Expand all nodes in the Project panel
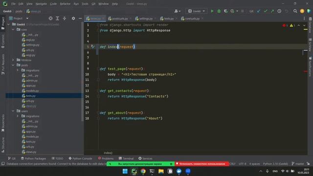The width and height of the screenshot is (313, 176). [x=58, y=19]
